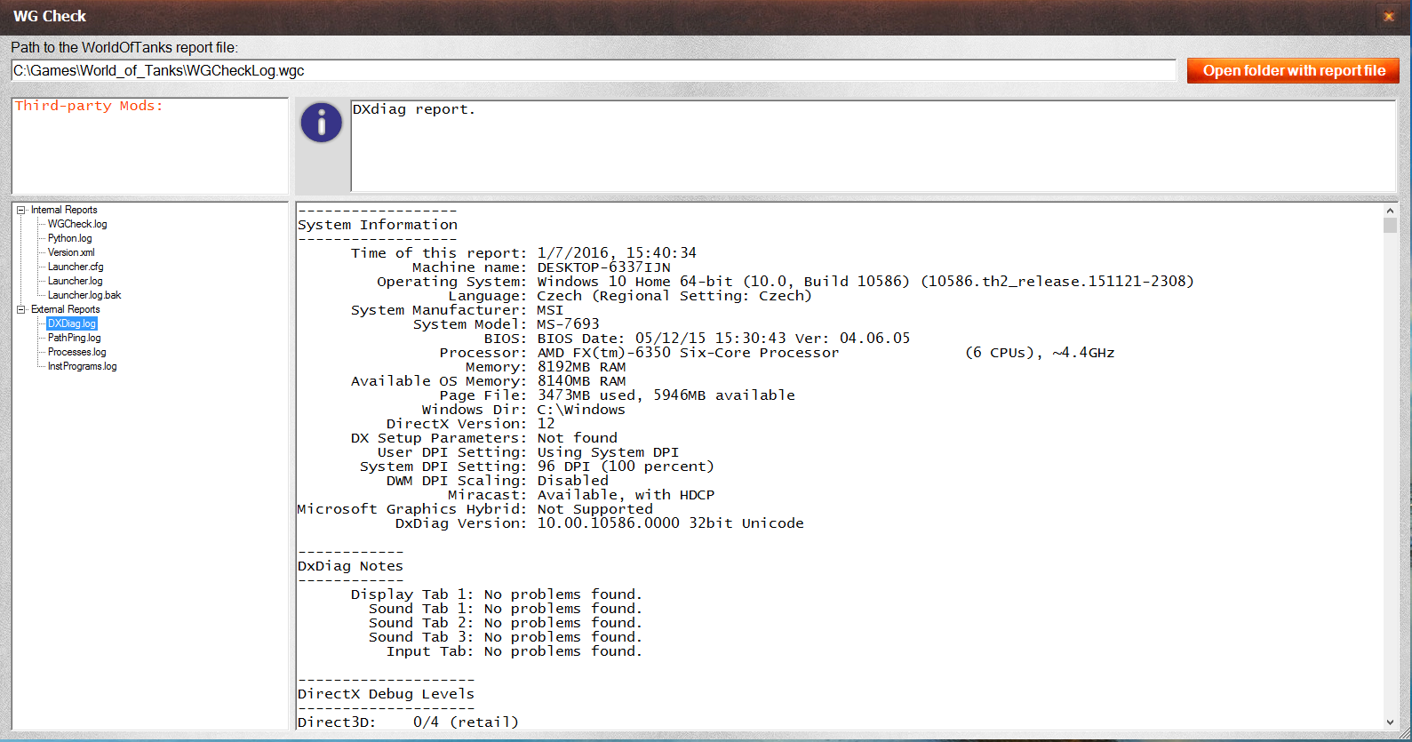Display the Processes.log report

point(76,353)
